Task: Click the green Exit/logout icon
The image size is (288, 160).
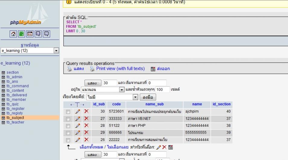Action: 21,34
